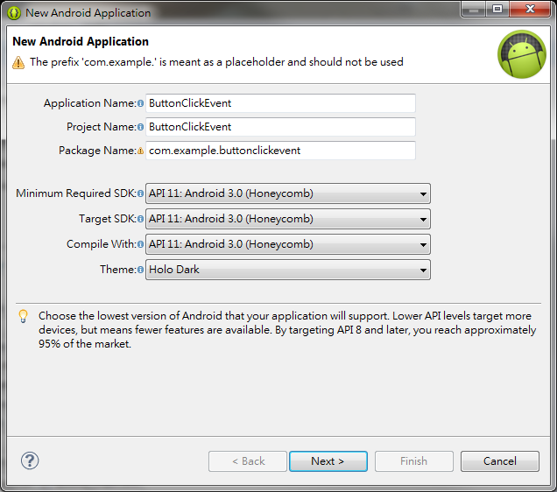Click the lightbulb tip icon
The width and height of the screenshot is (557, 492).
(x=23, y=316)
